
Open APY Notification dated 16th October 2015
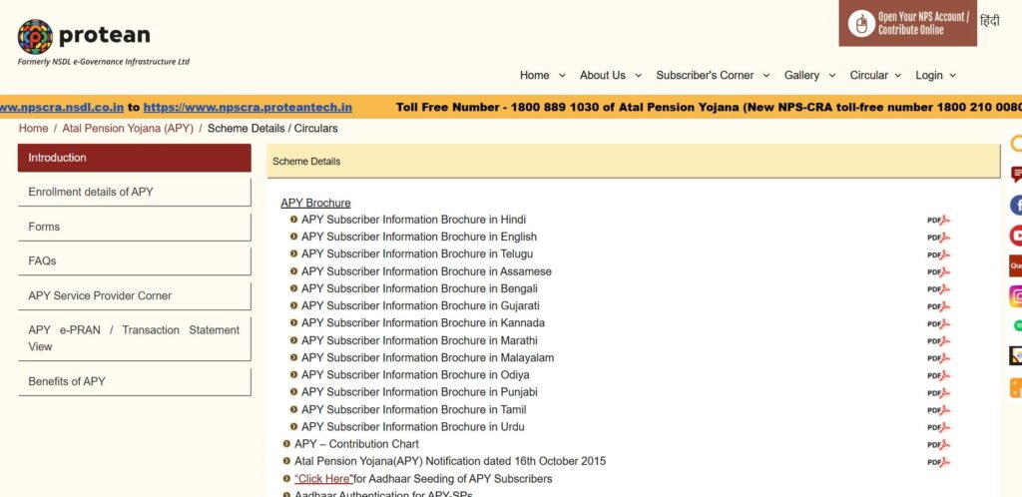(x=450, y=461)
